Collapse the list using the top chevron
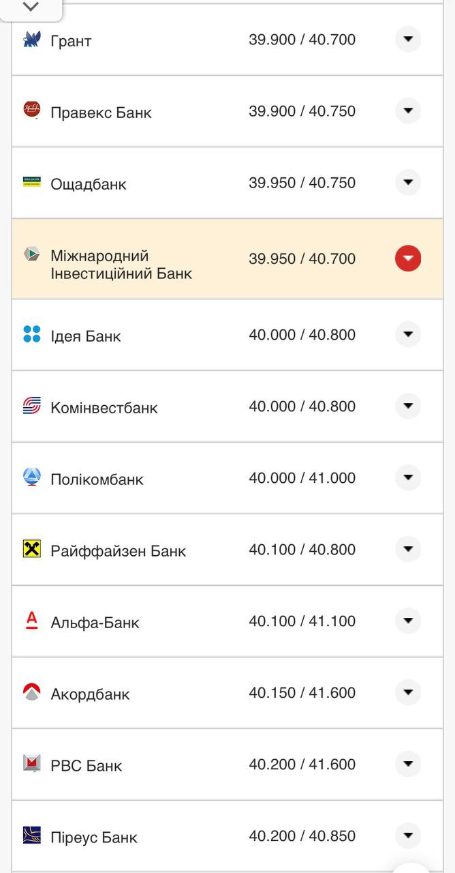This screenshot has width=455, height=873. pyautogui.click(x=30, y=7)
